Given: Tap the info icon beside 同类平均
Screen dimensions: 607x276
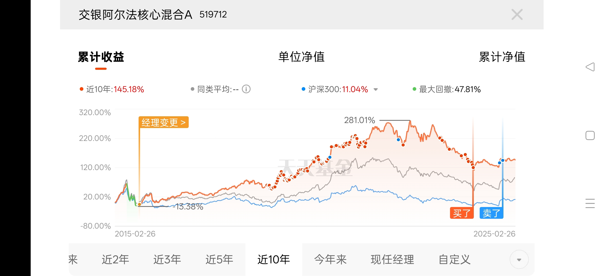Looking at the screenshot, I should [x=246, y=89].
